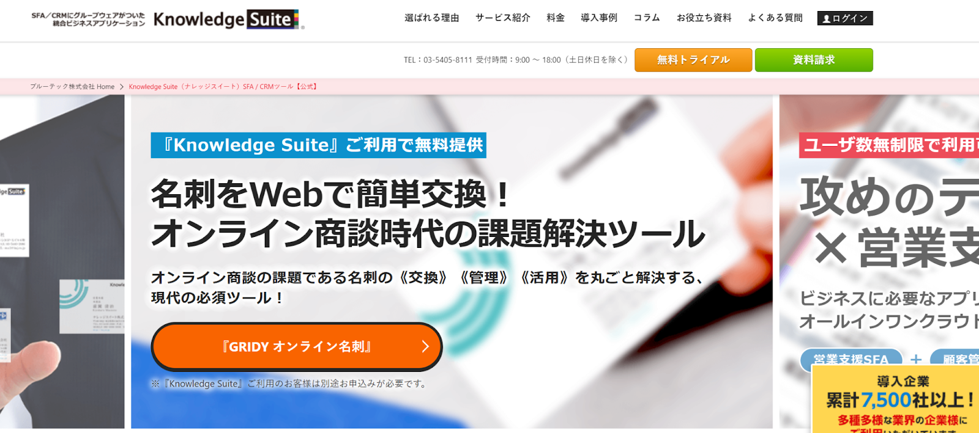
Task: Click the green 資料請求 button
Action: point(814,60)
